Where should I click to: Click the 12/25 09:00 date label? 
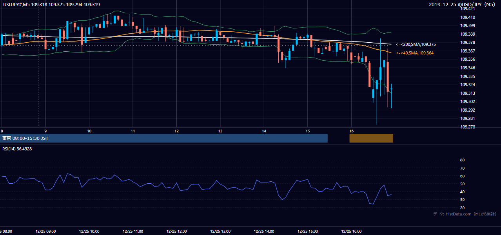tap(45, 231)
